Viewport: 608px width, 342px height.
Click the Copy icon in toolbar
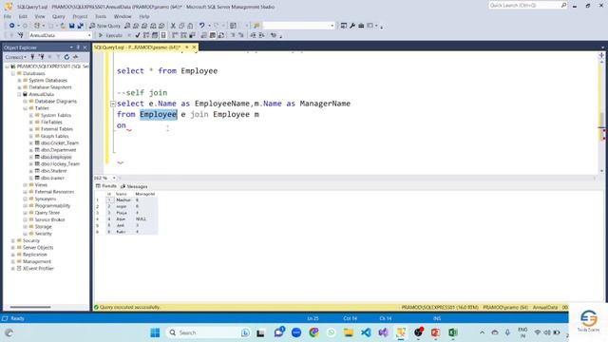point(181,26)
